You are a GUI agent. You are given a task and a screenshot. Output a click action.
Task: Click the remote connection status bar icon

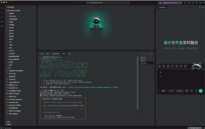2,128
